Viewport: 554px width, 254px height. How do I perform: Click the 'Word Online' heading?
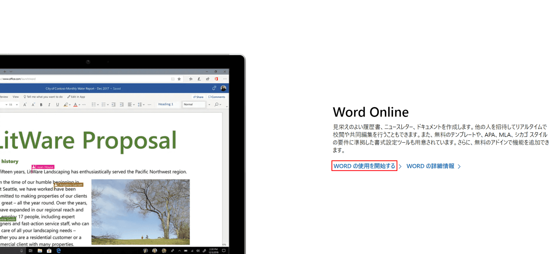(x=370, y=112)
